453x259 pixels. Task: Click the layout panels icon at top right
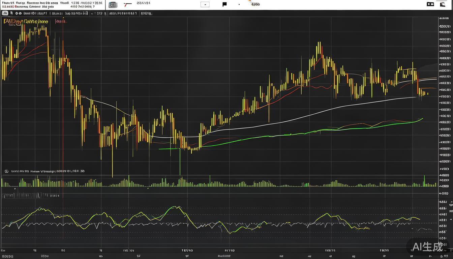430,4
